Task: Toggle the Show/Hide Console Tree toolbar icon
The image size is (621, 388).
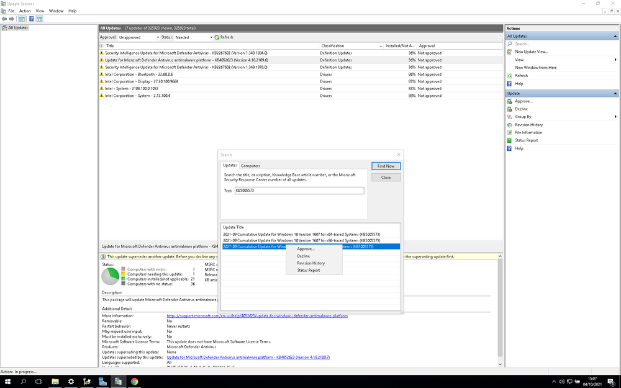Action: pyautogui.click(x=22, y=19)
